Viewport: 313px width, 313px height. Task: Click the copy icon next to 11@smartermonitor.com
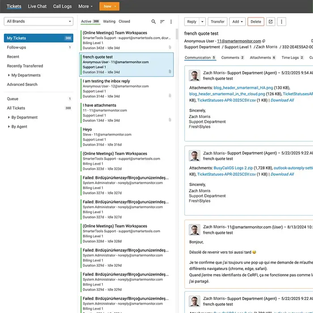[x=264, y=41]
